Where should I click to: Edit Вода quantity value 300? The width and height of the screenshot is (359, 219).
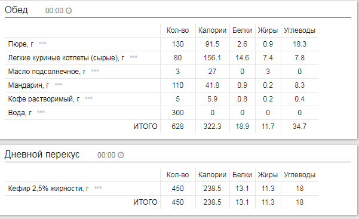tap(177, 113)
